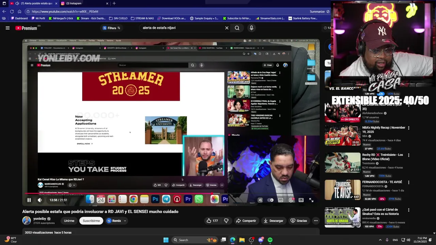Select the 'Alerta posible estafa' YouTube tab
Image resolution: width=436 pixels, height=245 pixels.
33,3
